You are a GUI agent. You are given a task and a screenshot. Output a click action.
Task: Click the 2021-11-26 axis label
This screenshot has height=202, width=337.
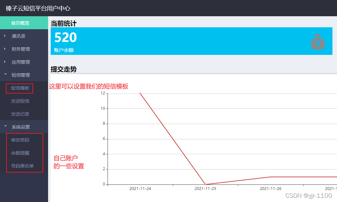point(271,188)
